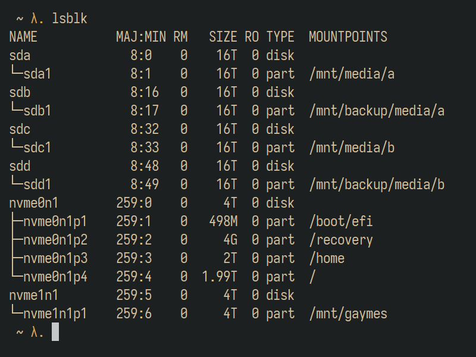This screenshot has width=476, height=357.
Task: Select the nvme1n1 device name
Action: coord(34,295)
